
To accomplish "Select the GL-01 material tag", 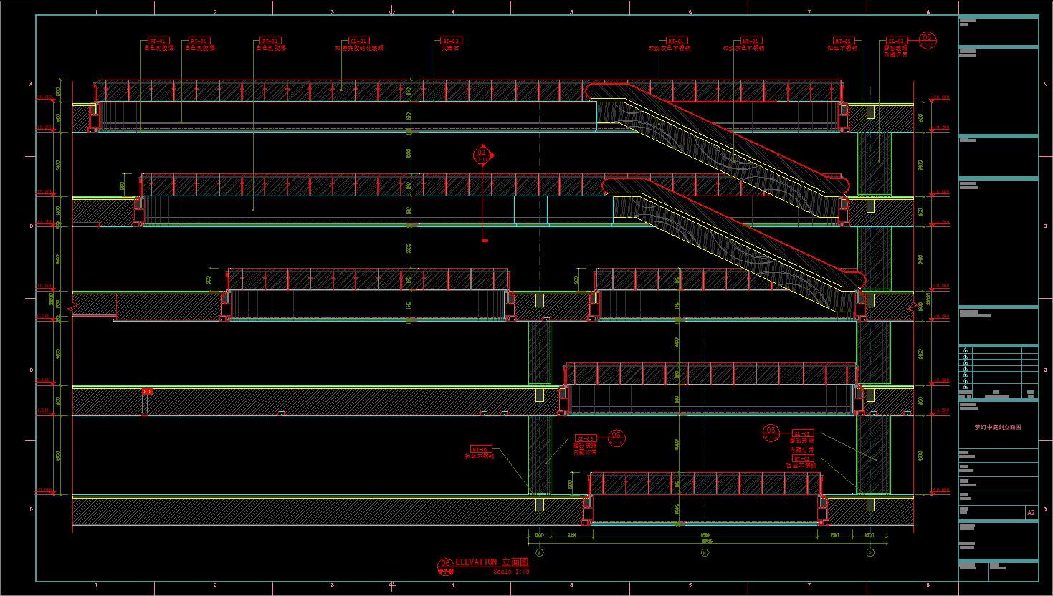I will (358, 41).
